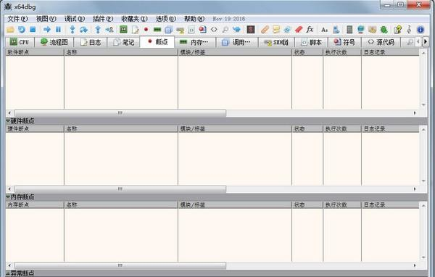Viewport: 435px width, 277px height.
Task: Sort by 执行次数 column in software breakpoints
Action: pos(342,52)
